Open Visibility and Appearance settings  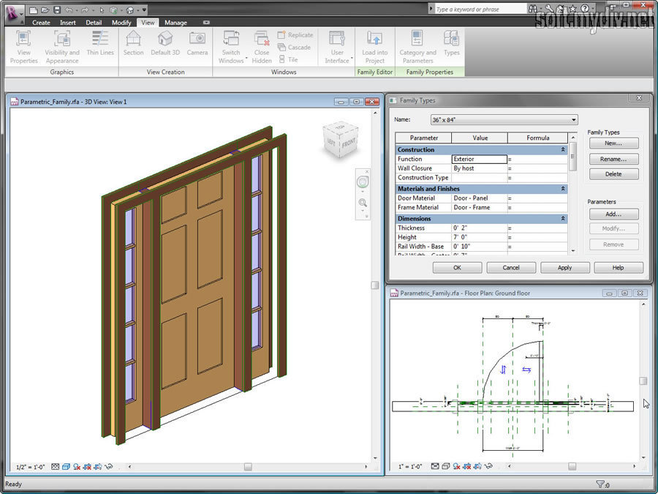[62, 40]
